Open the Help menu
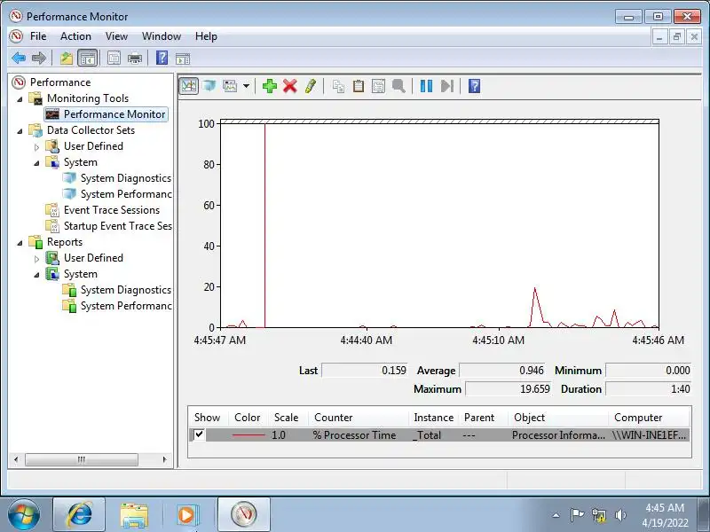710x532 pixels. [206, 36]
